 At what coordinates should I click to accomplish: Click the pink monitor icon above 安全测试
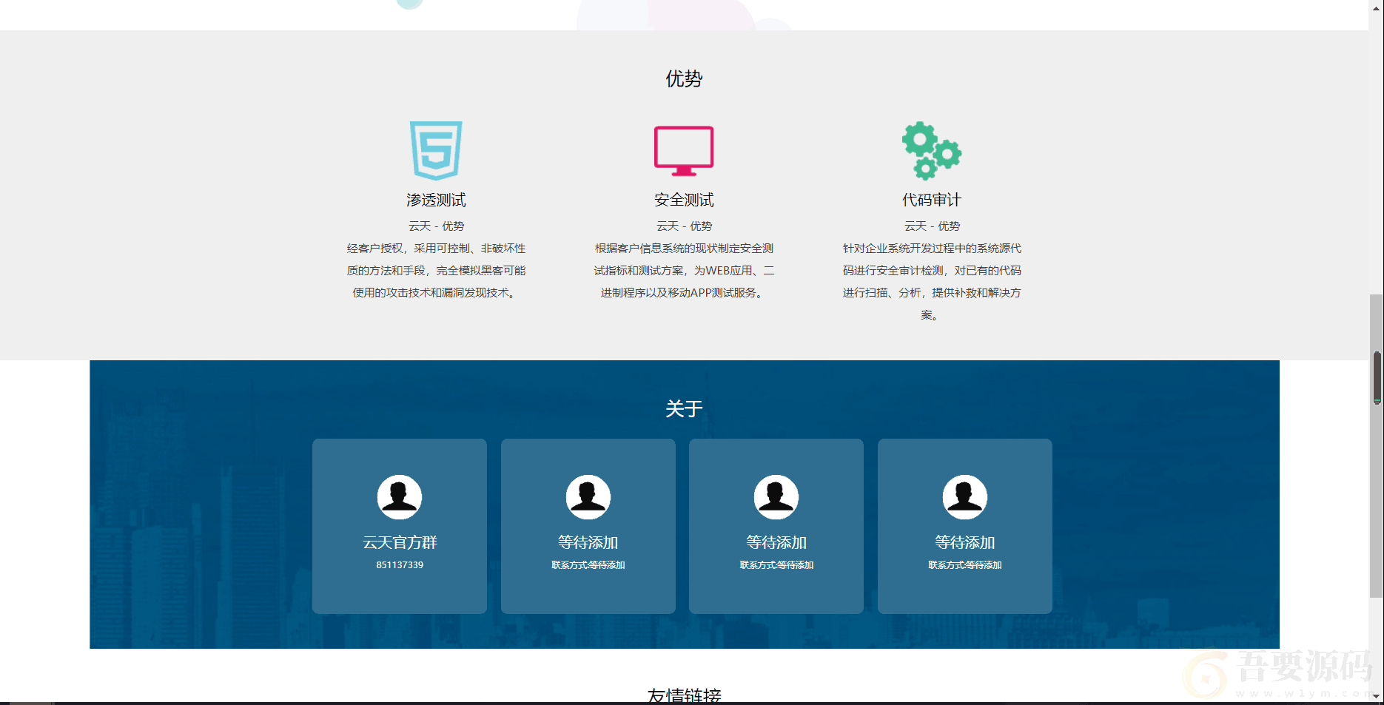(684, 151)
